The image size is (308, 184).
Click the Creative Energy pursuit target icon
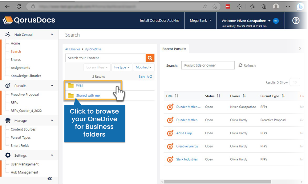click(170, 146)
